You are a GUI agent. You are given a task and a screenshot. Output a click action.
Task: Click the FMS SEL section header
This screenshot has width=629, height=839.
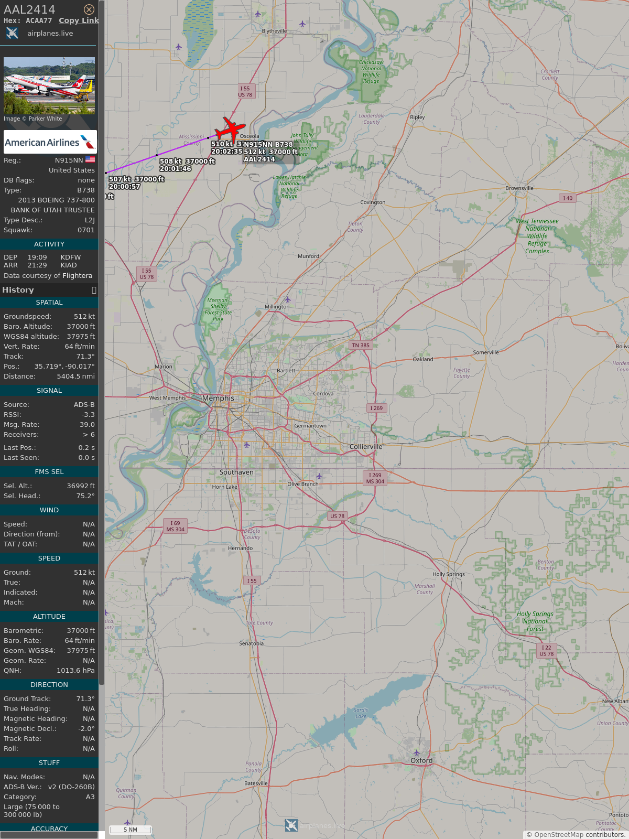coord(49,472)
